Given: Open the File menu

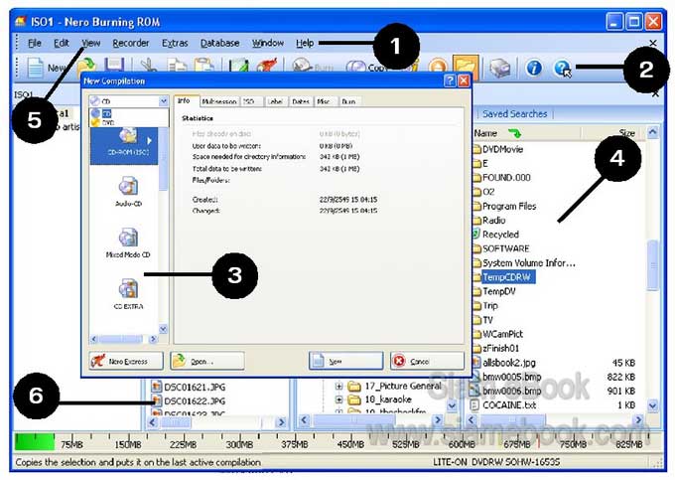Looking at the screenshot, I should pyautogui.click(x=35, y=43).
